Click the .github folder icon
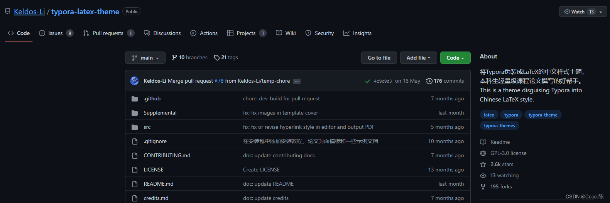 [135, 99]
